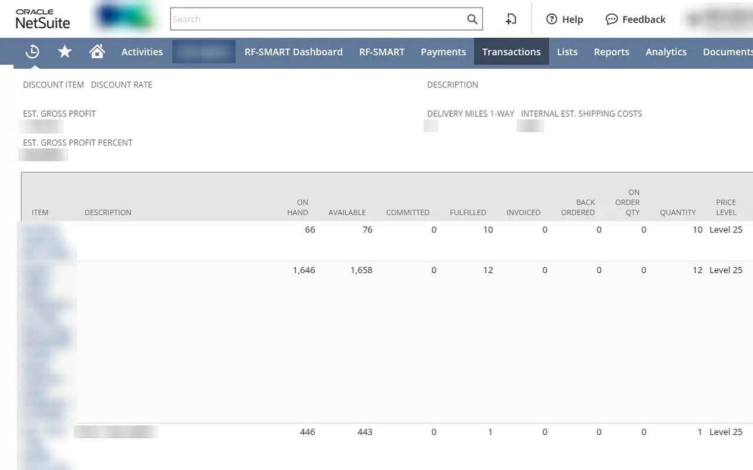The width and height of the screenshot is (753, 470).
Task: Go to the Home house icon
Action: (97, 52)
